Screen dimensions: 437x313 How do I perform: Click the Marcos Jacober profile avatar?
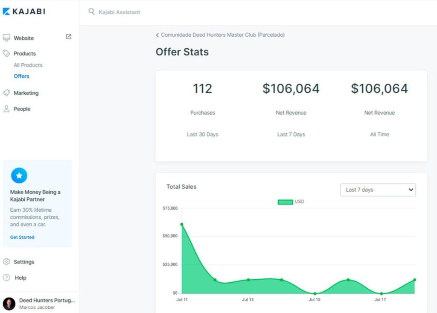click(x=9, y=304)
